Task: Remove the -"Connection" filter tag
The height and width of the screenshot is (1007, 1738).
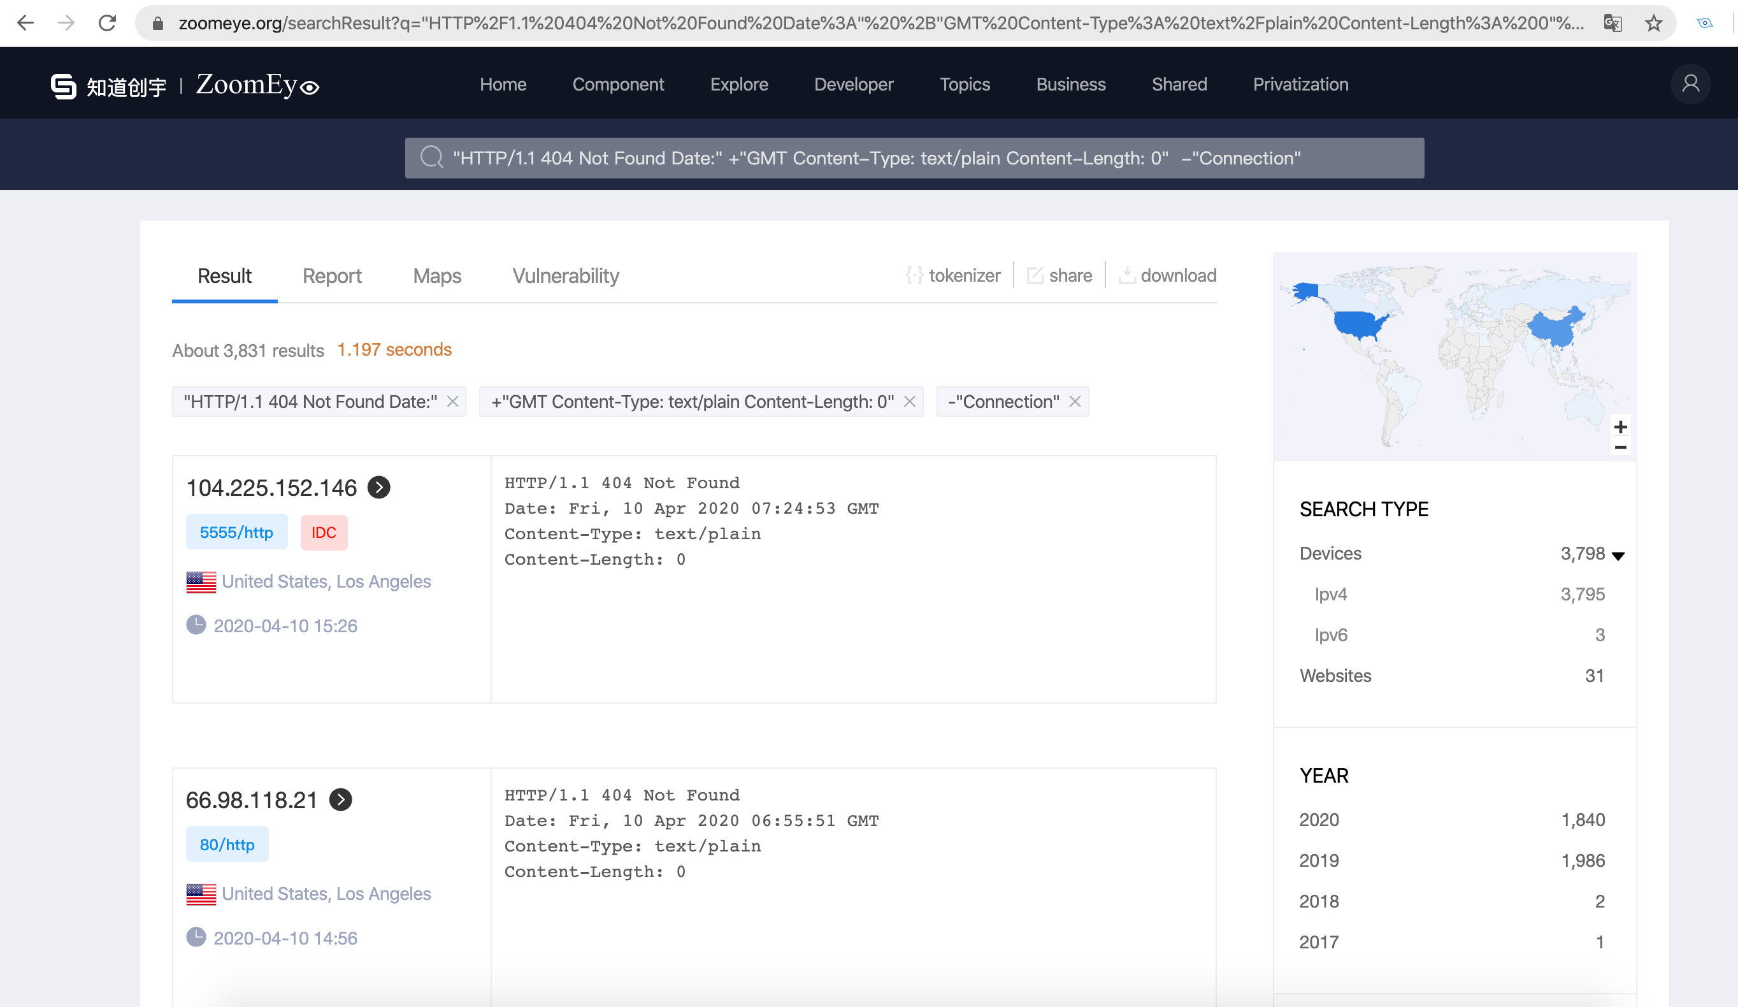Action: click(1075, 402)
